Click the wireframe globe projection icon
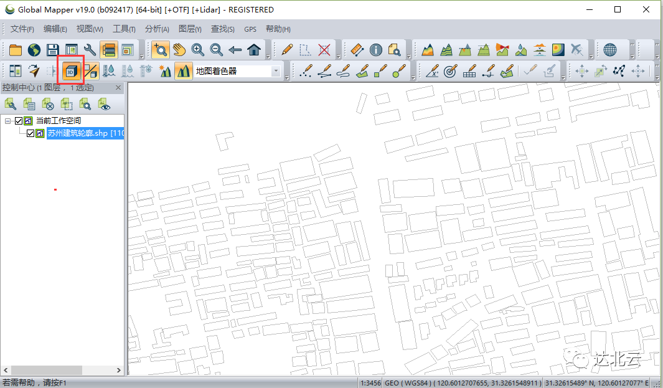 click(610, 50)
